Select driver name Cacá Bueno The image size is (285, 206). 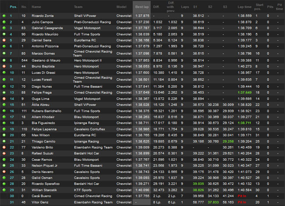click(x=41, y=196)
